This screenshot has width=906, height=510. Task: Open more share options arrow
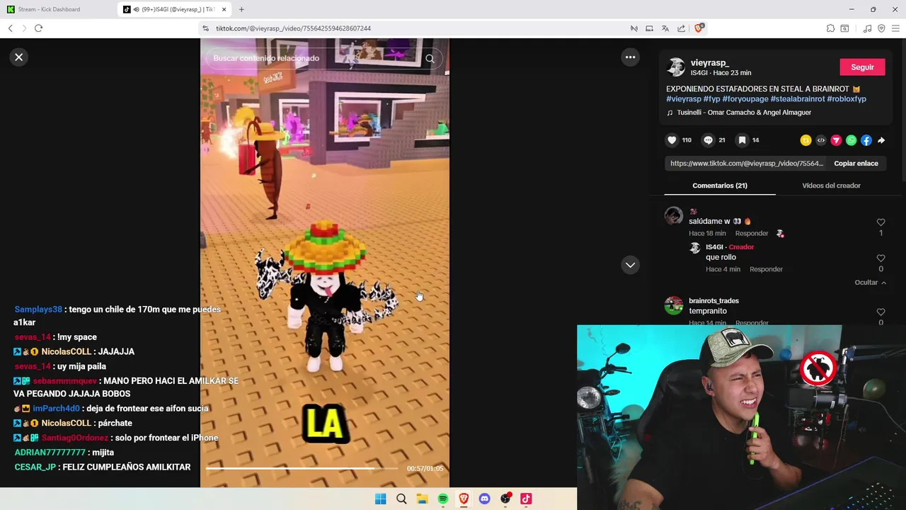[881, 140]
